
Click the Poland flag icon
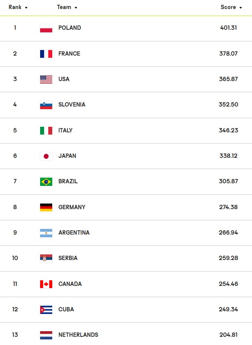pyautogui.click(x=46, y=28)
